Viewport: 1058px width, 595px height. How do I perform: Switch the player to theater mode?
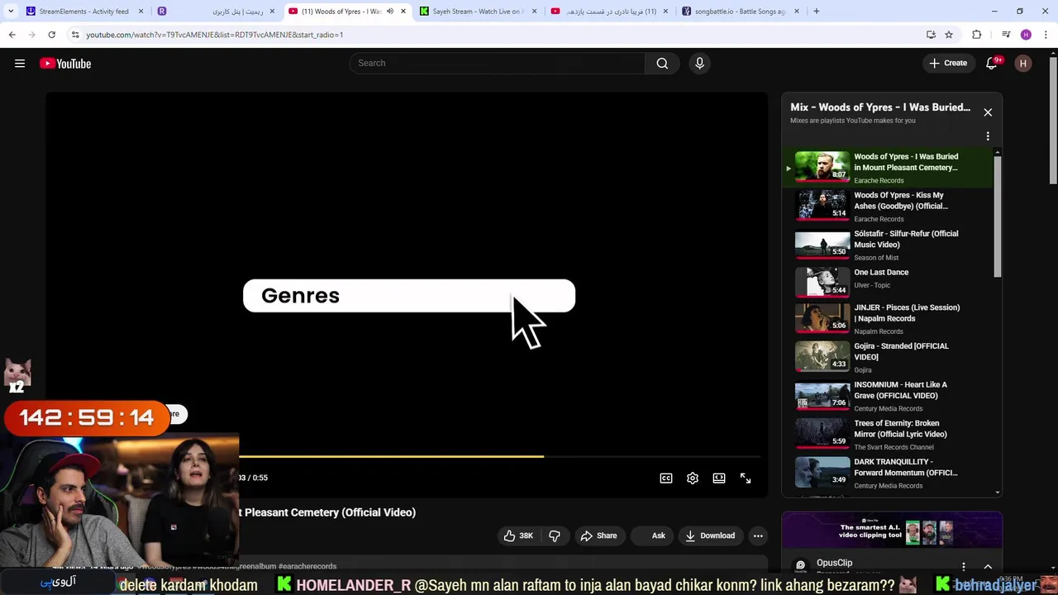click(x=719, y=478)
